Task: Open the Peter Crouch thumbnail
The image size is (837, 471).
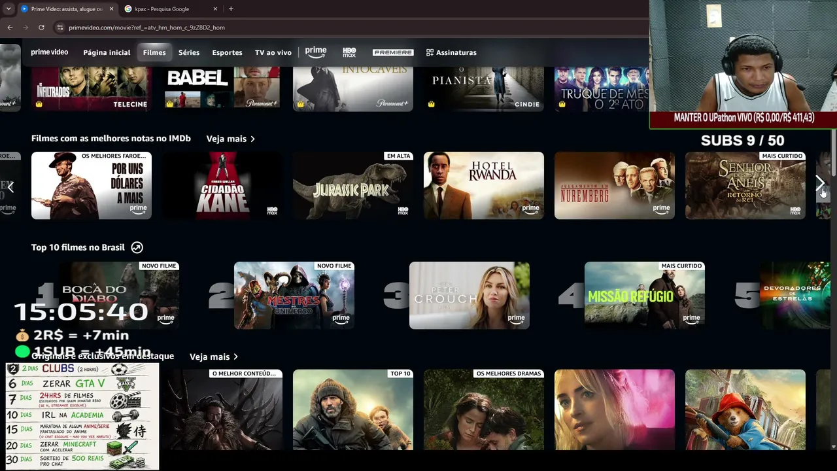Action: 470,296
